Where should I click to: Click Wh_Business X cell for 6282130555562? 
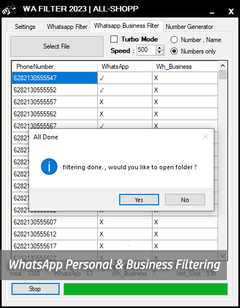point(185,114)
